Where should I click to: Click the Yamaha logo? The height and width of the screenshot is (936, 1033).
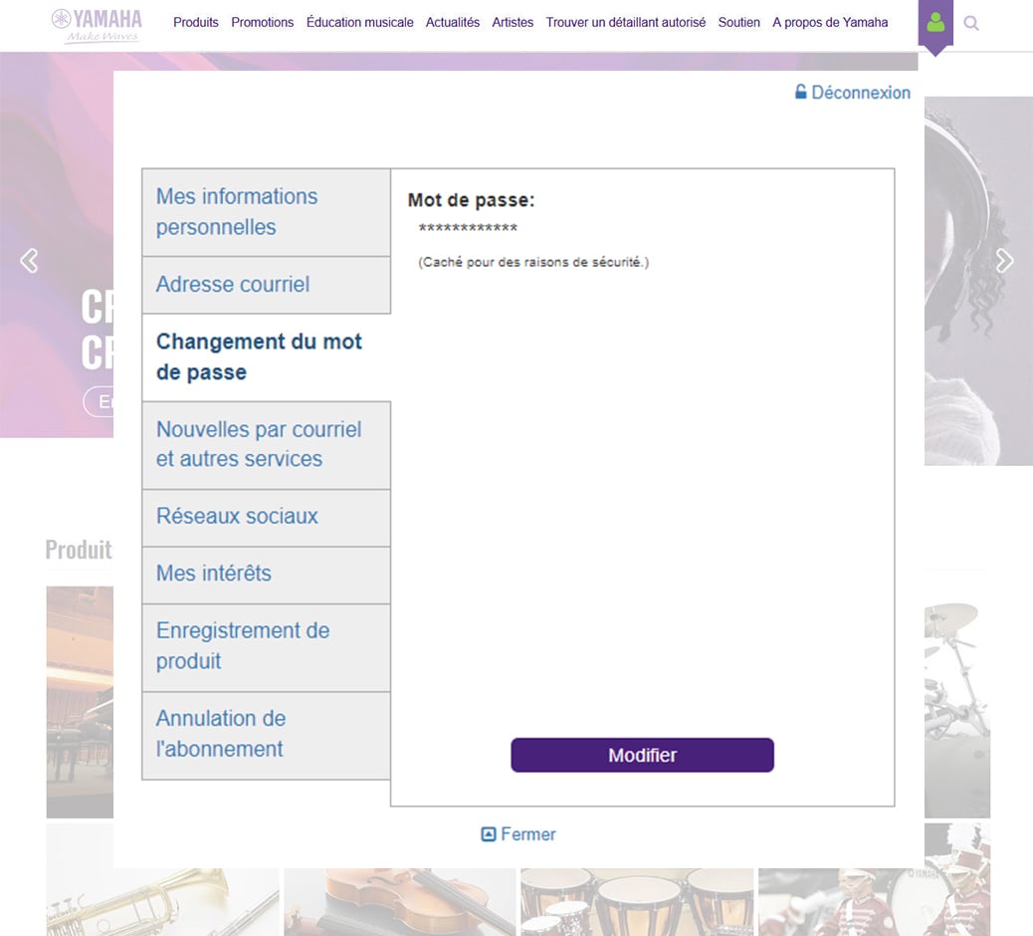[x=97, y=26]
